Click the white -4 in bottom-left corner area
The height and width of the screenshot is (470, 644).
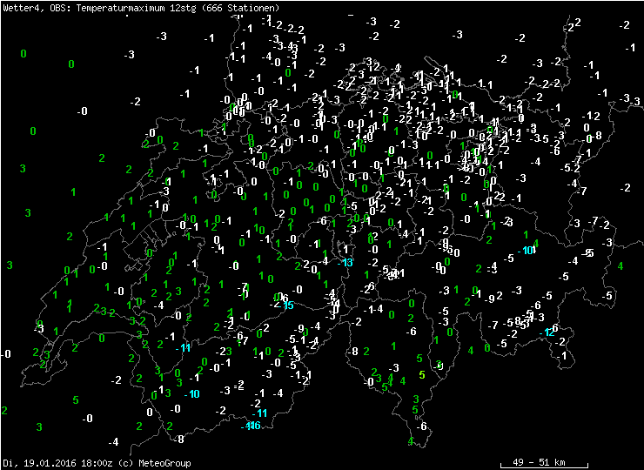113,442
